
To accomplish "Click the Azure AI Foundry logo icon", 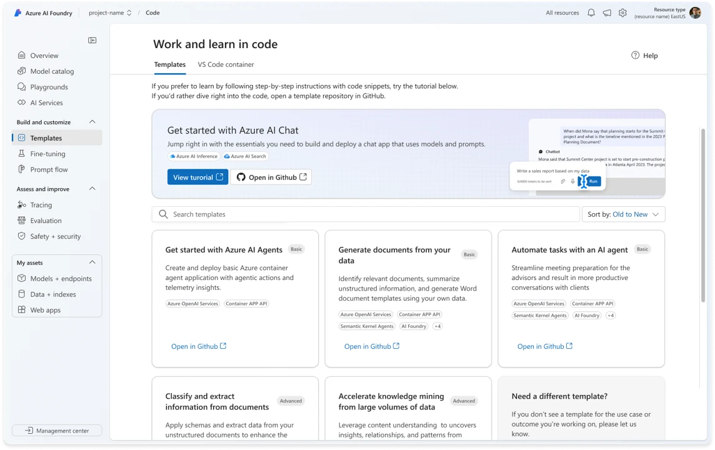I will [17, 12].
